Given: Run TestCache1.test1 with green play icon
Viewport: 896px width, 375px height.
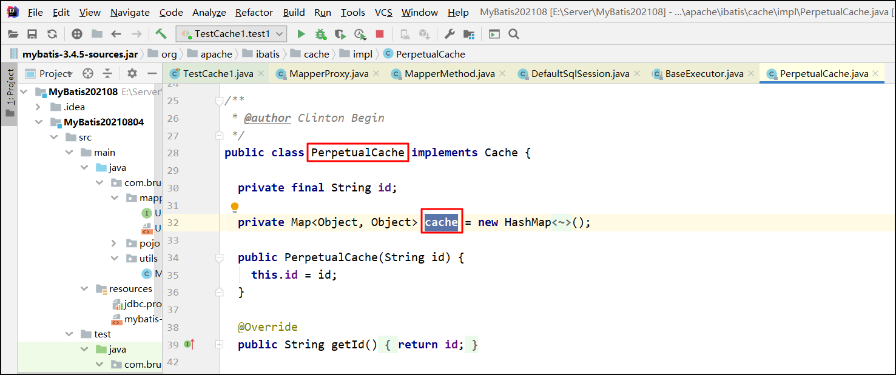Looking at the screenshot, I should (x=301, y=34).
